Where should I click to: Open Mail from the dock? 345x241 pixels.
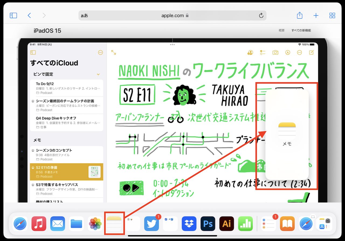point(58,224)
